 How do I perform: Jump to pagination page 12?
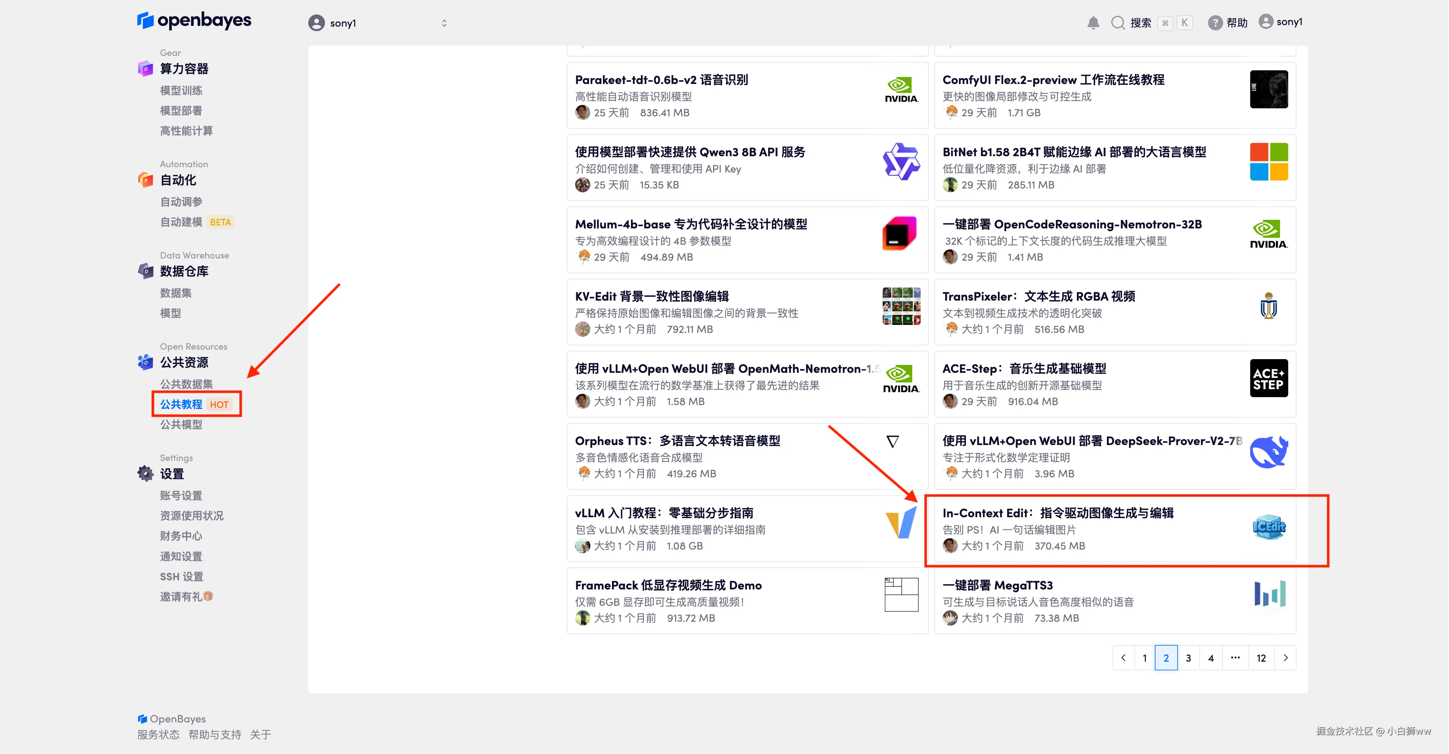click(x=1261, y=658)
